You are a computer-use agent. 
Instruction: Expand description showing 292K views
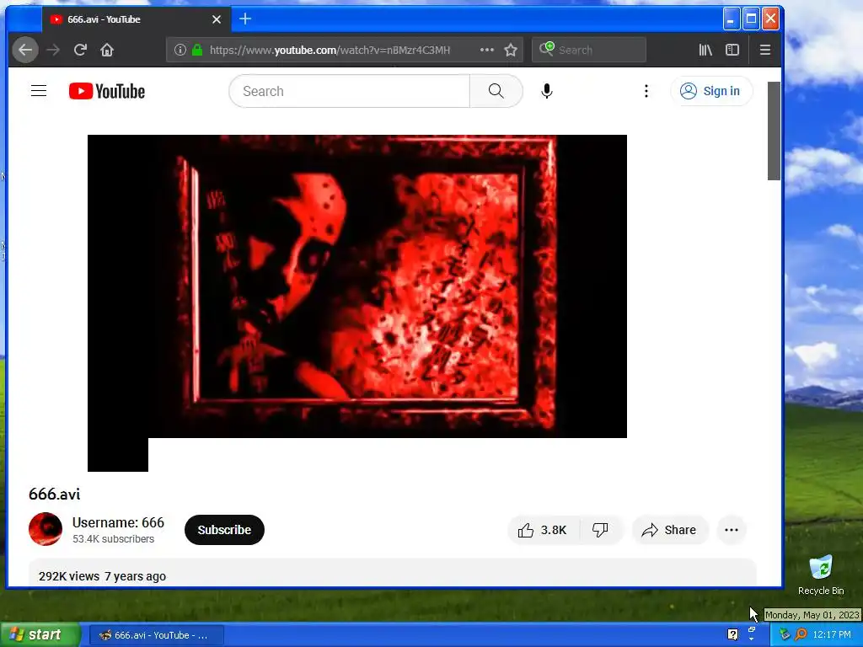[392, 573]
